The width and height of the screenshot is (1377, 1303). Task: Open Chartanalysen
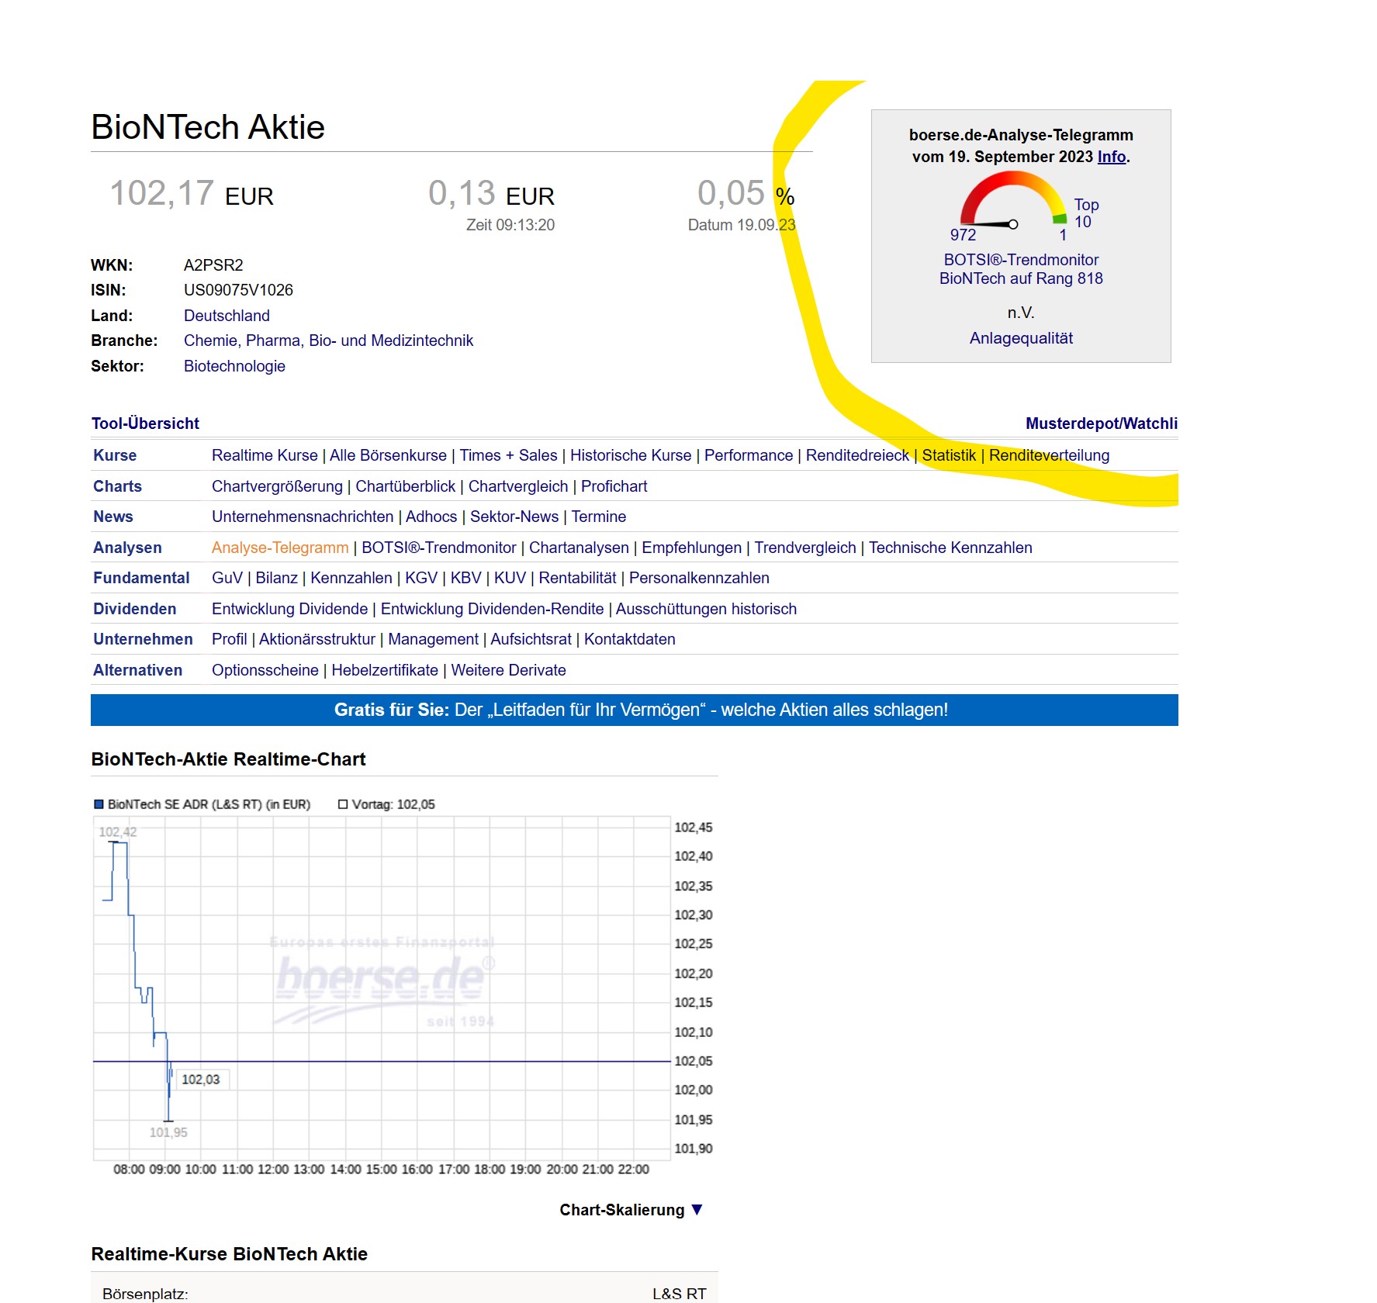(x=579, y=548)
